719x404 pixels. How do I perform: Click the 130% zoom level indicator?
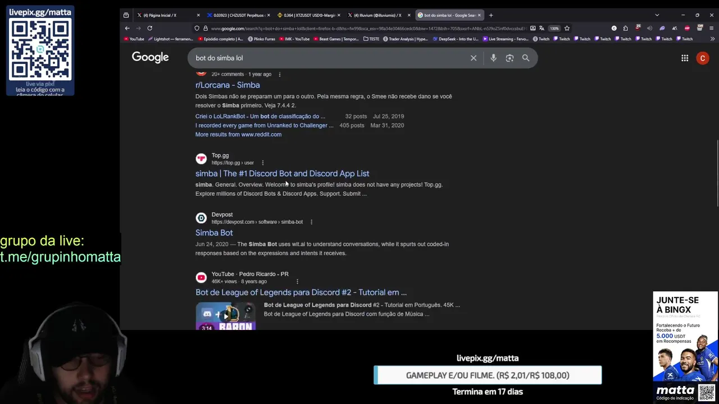pos(554,28)
